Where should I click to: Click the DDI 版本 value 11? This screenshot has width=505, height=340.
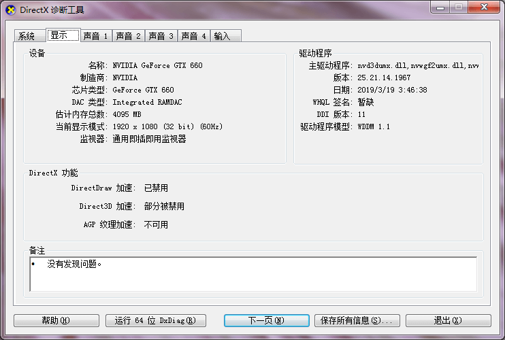point(361,114)
